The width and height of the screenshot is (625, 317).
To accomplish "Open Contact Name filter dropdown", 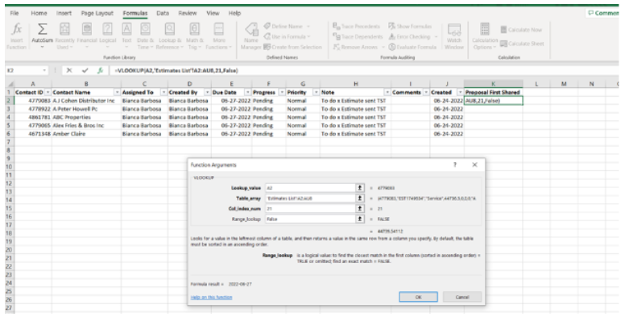I will coord(118,92).
